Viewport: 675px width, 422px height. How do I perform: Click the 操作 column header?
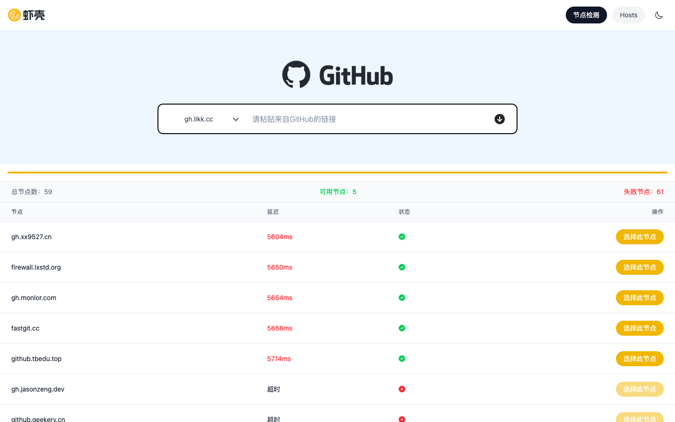(x=658, y=212)
